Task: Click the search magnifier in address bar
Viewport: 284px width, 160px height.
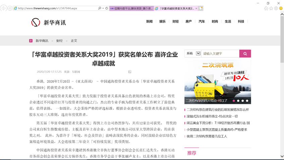Action: click(100, 8)
